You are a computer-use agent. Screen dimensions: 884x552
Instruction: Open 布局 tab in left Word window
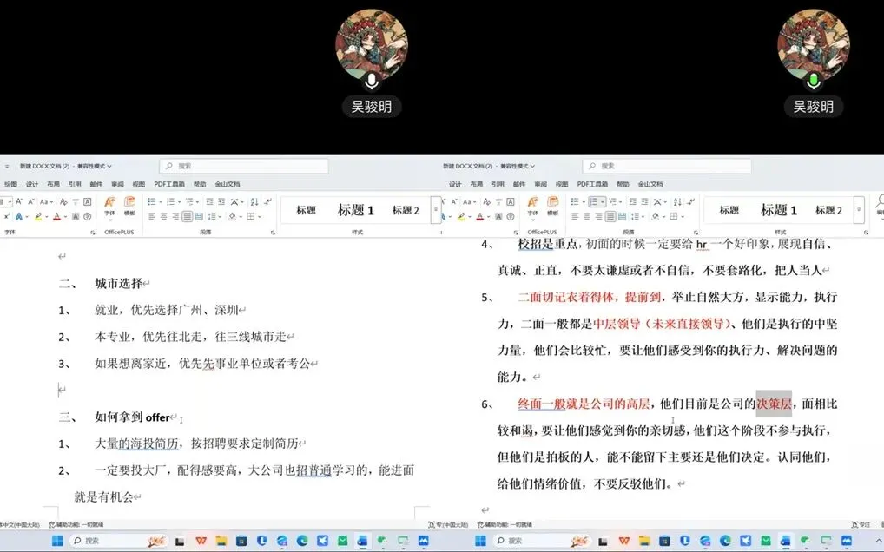coord(53,184)
